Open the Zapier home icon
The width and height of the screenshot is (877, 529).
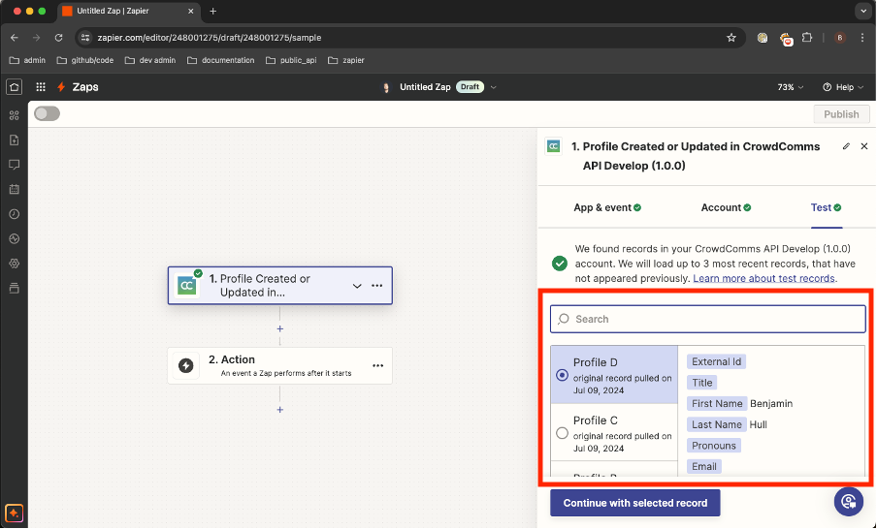[x=14, y=87]
